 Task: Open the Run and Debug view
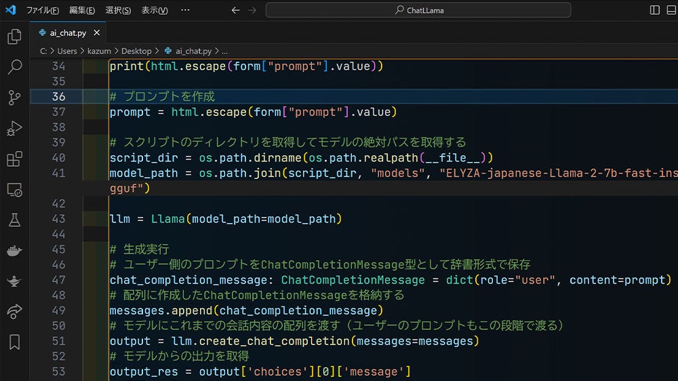point(14,128)
